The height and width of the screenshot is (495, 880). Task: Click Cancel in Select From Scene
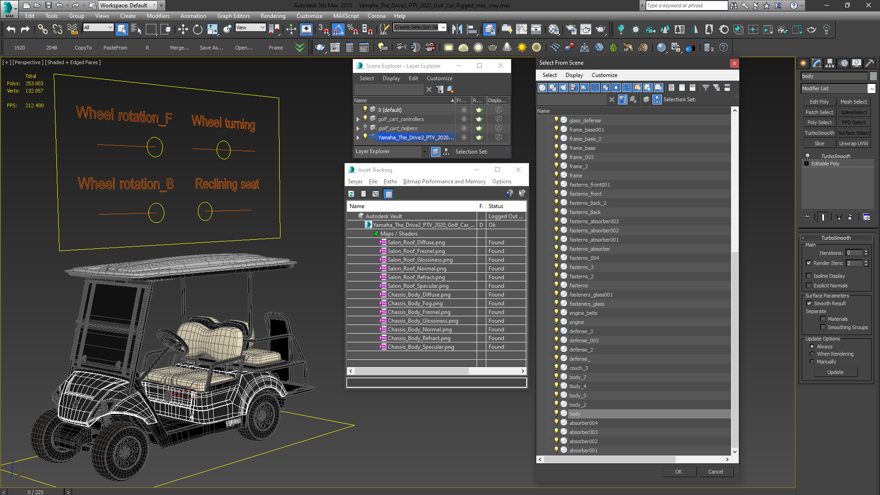[x=715, y=472]
